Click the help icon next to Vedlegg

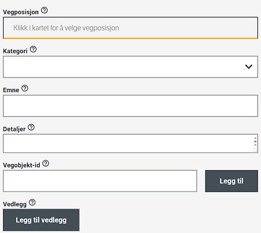32,202
